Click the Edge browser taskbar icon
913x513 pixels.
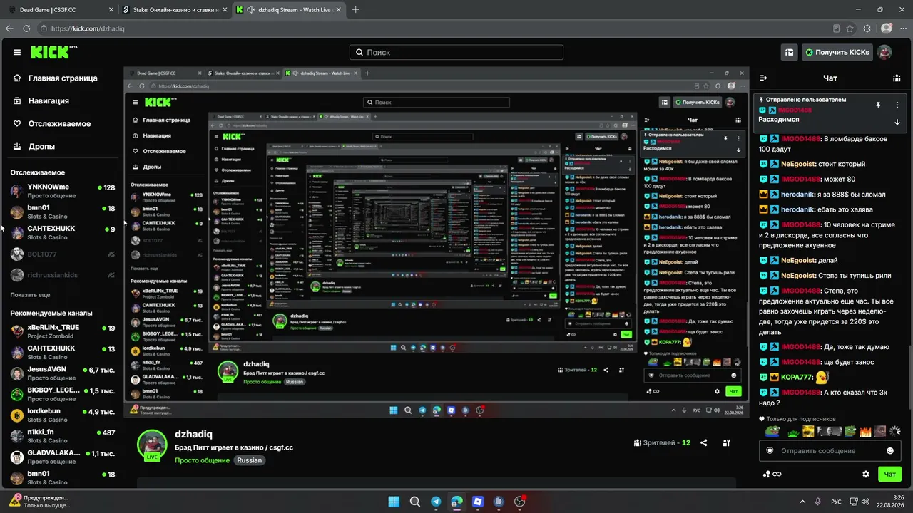point(457,502)
